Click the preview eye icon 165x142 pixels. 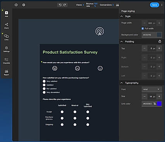point(16,5)
